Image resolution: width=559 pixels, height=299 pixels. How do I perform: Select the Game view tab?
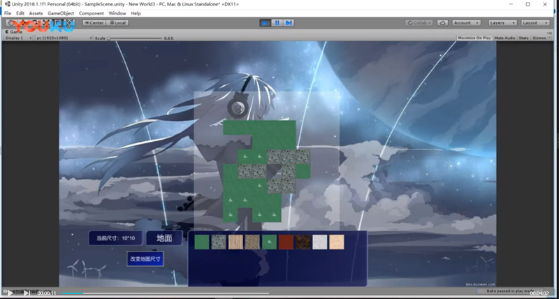pos(14,31)
